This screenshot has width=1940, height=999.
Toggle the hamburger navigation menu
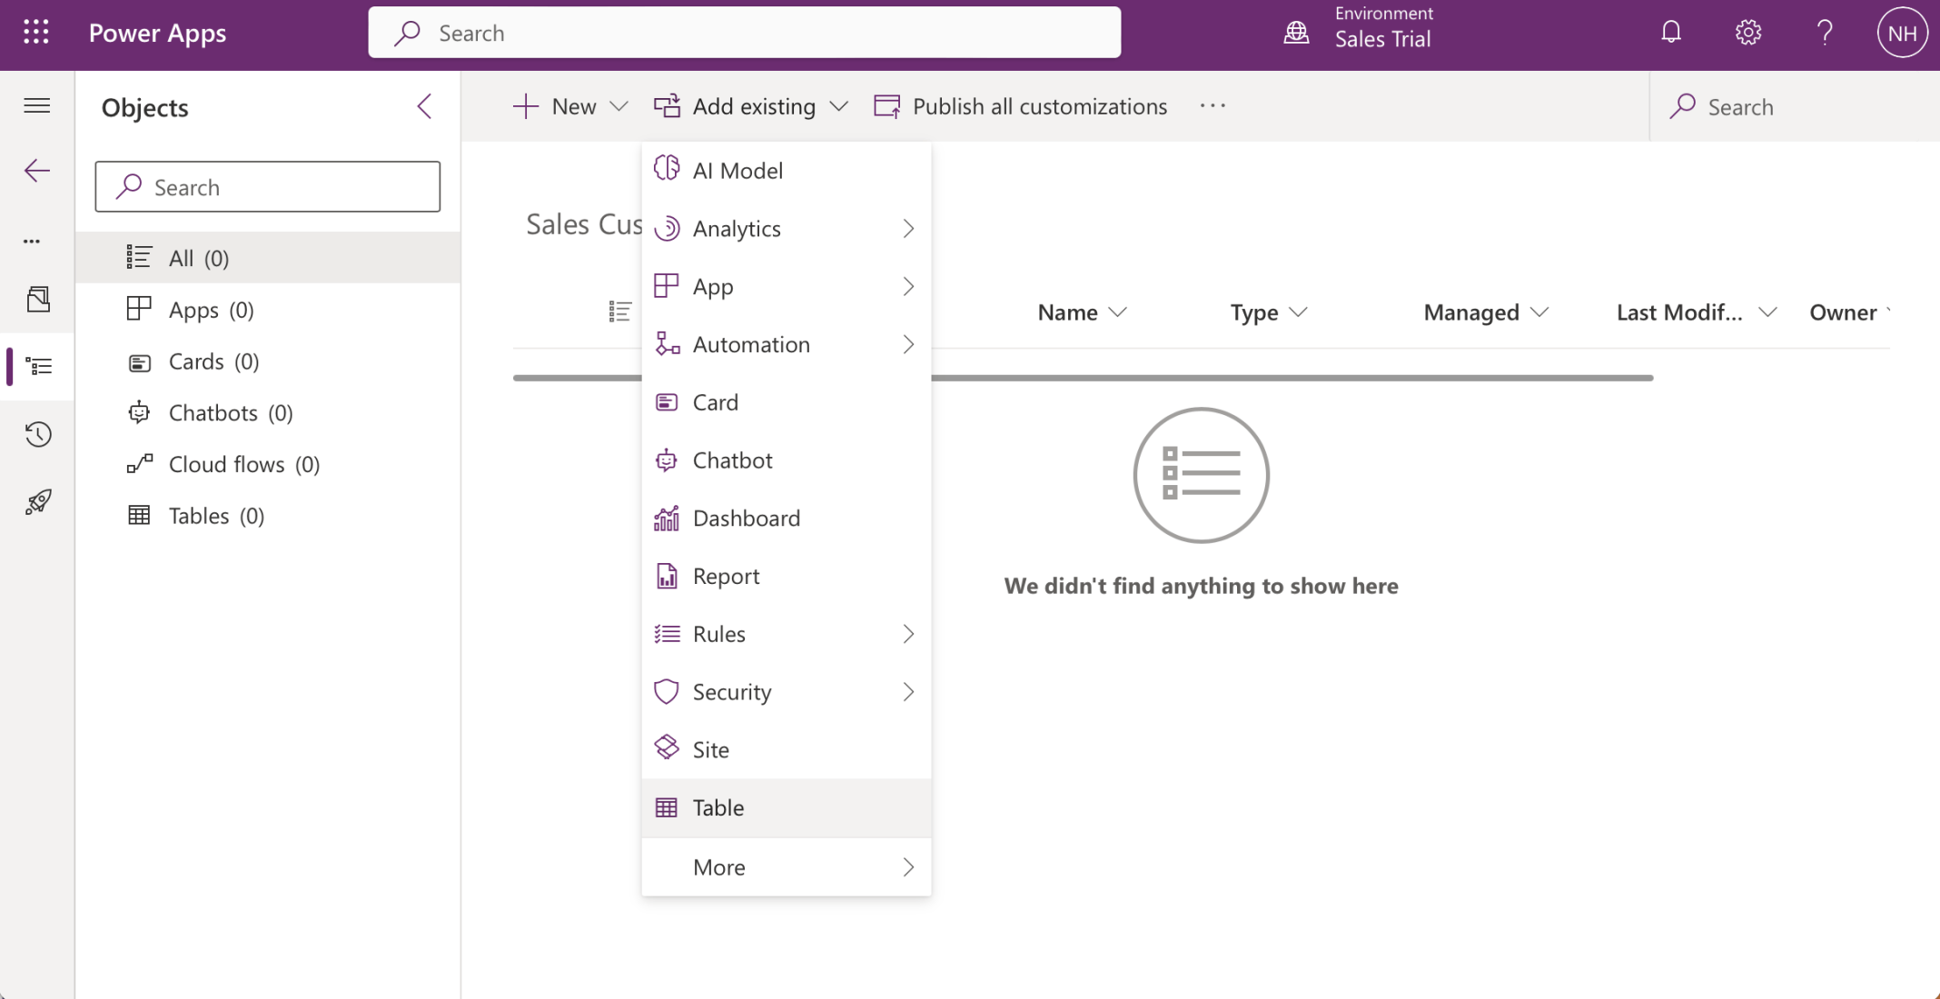point(37,106)
